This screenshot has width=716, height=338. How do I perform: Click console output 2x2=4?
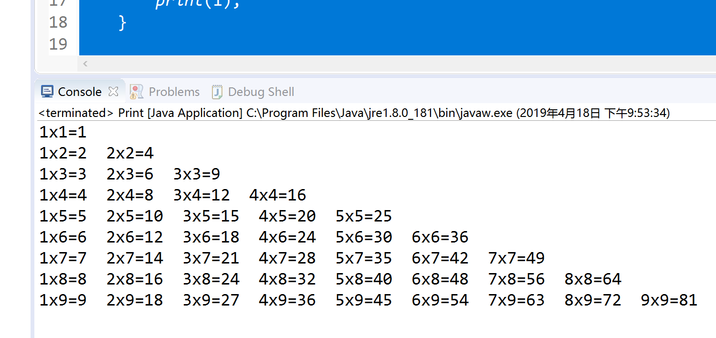(130, 153)
